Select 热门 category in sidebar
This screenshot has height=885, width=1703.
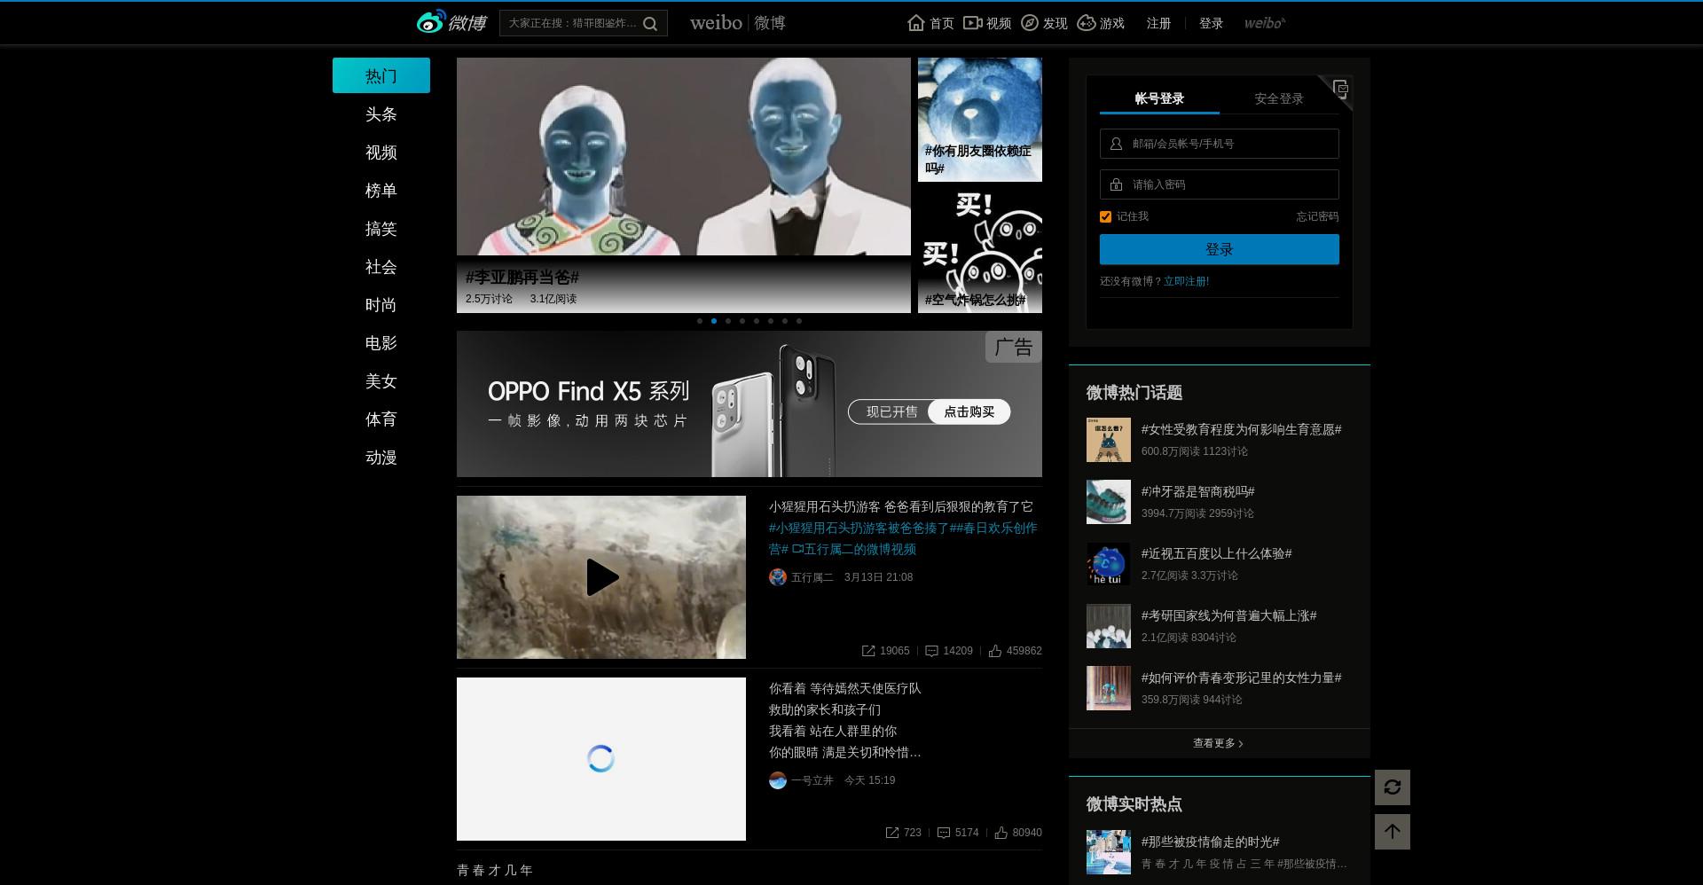pyautogui.click(x=381, y=75)
